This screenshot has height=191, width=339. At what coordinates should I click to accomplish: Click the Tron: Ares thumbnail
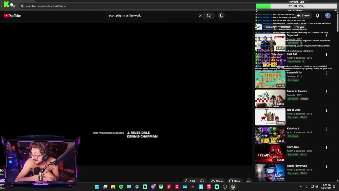coord(270,154)
